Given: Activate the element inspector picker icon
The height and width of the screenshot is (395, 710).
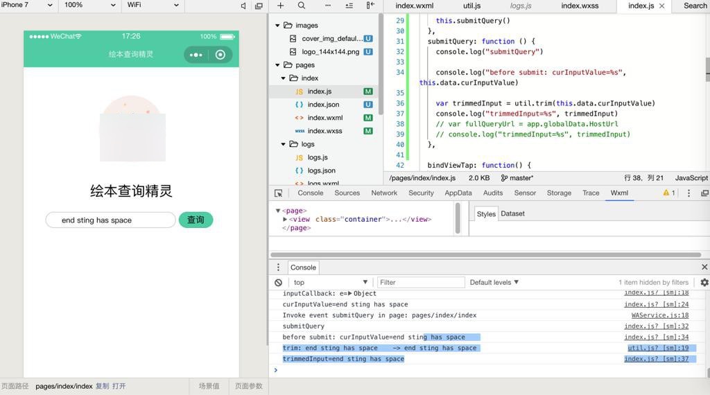Looking at the screenshot, I should [x=278, y=193].
